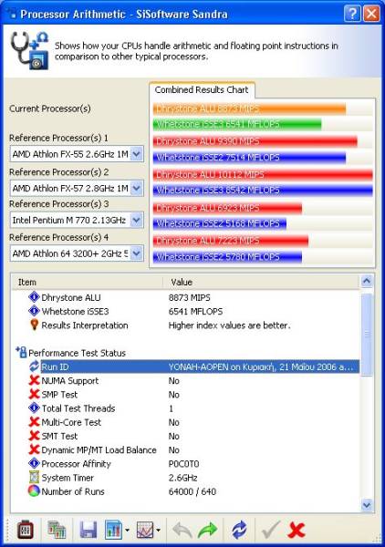Image resolution: width=385 pixels, height=547 pixels.
Task: Click the Item column header
Action: coord(87,282)
